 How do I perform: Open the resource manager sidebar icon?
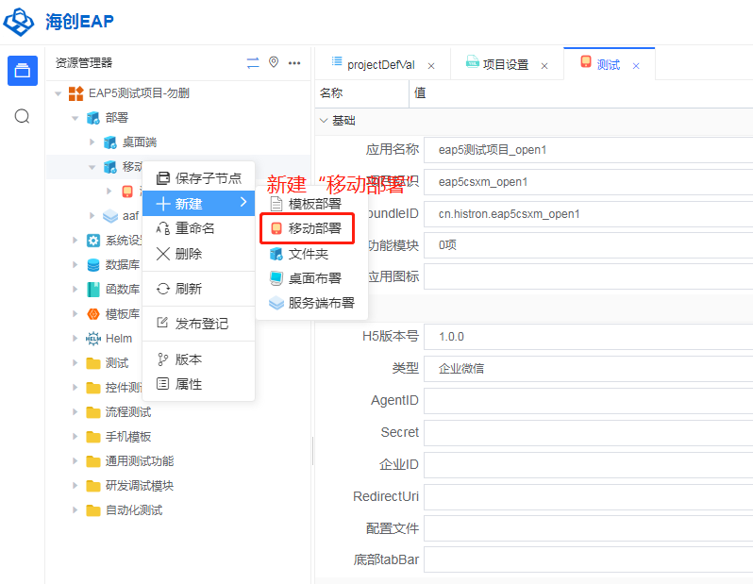(x=22, y=71)
